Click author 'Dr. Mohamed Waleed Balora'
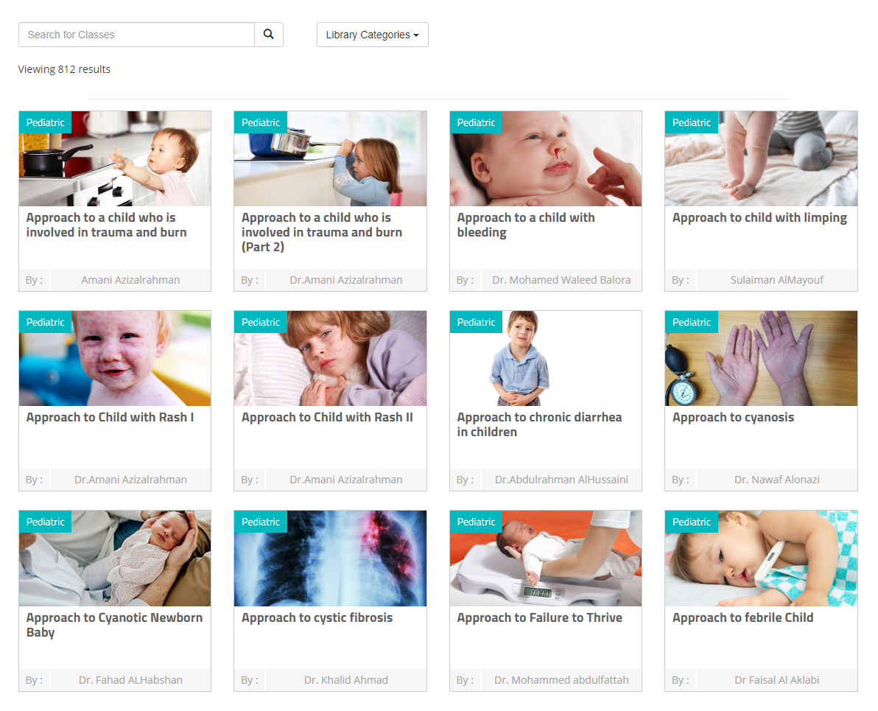The width and height of the screenshot is (878, 711). coord(561,280)
